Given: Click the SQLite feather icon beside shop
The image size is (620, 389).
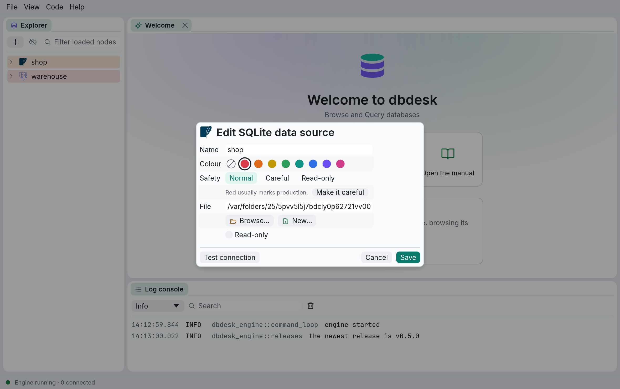Looking at the screenshot, I should (x=23, y=62).
